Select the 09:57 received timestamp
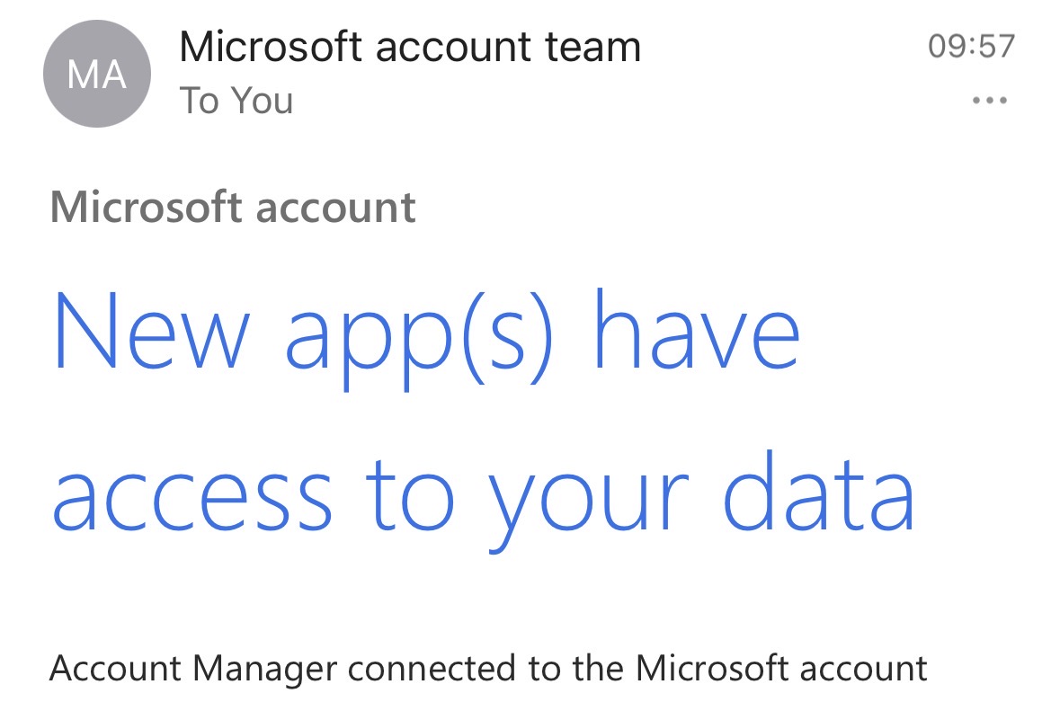 971,47
